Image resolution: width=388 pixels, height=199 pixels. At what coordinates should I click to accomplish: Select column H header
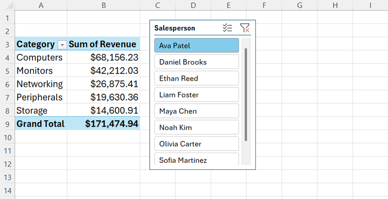click(335, 5)
